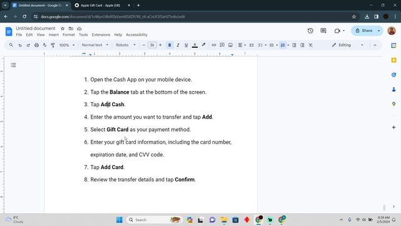Toggle the numbered list button
Image resolution: width=401 pixels, height=226 pixels.
click(283, 45)
